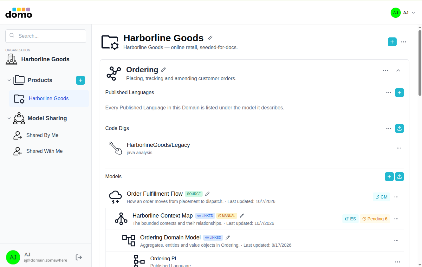Screen dimensions: 422x267
Task: Edit Ordering Domain Model name
Action: point(227,238)
